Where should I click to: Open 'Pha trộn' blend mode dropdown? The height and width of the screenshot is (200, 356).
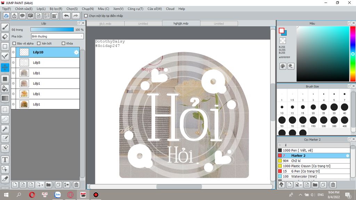click(57, 36)
